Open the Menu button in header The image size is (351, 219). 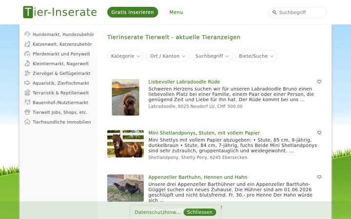point(176,12)
